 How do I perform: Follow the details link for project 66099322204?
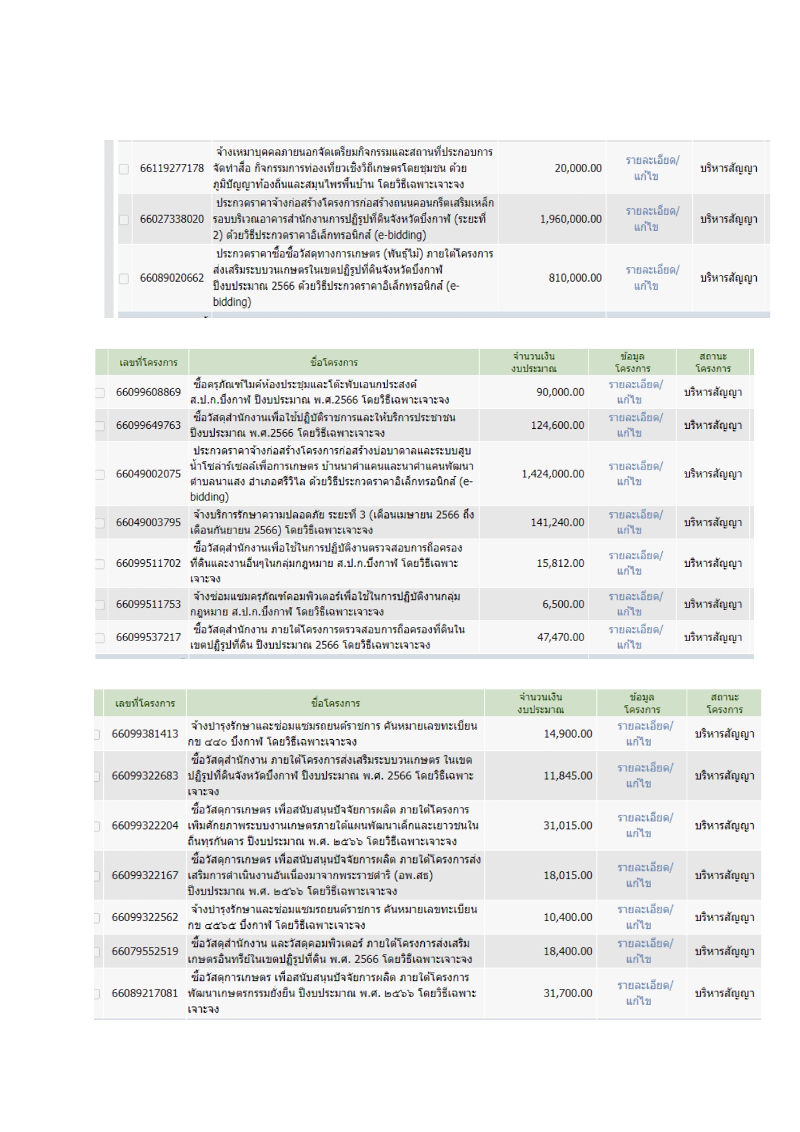tap(645, 825)
